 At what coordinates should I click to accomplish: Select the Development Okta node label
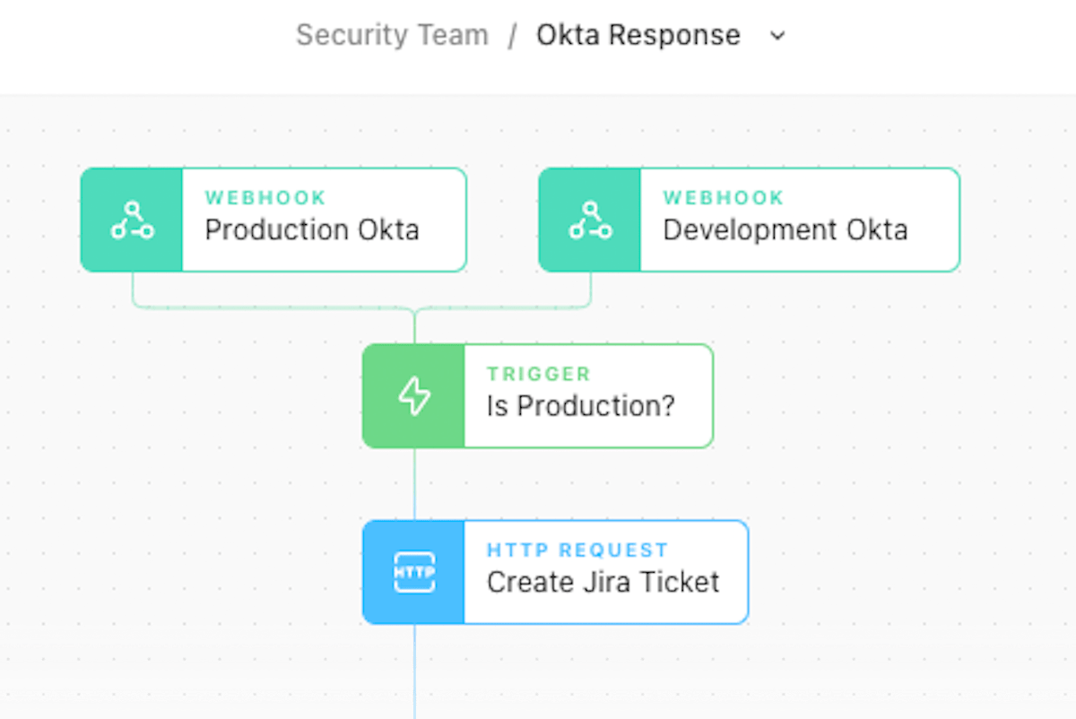(785, 230)
